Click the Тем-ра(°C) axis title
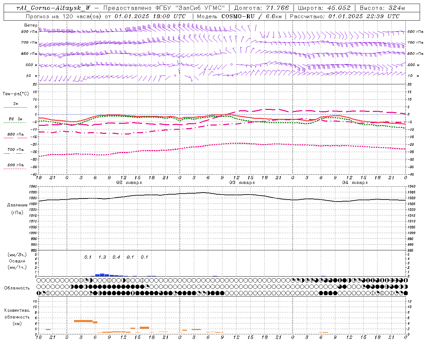 16,94
